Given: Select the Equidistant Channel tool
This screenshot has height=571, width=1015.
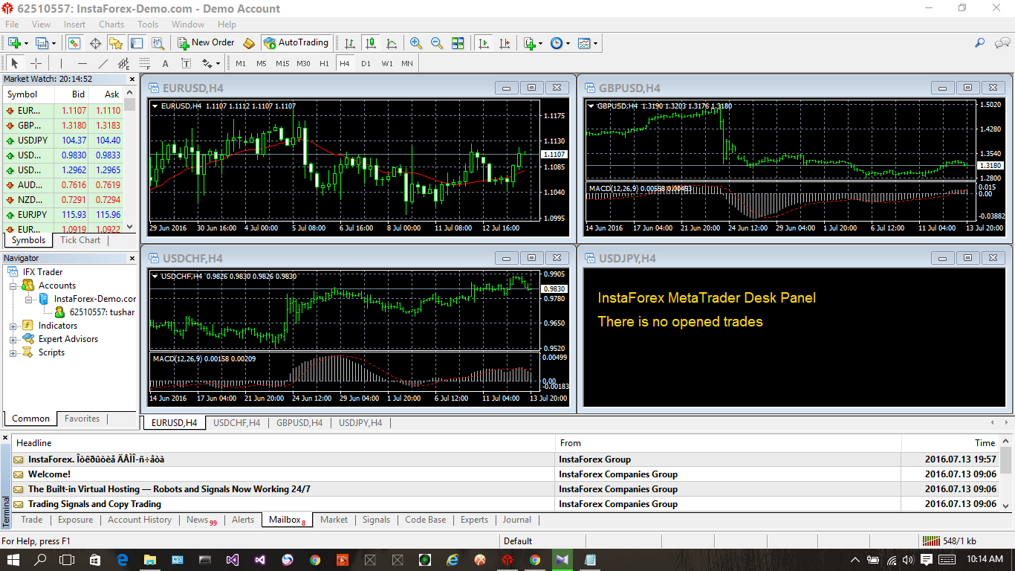Looking at the screenshot, I should (x=124, y=63).
